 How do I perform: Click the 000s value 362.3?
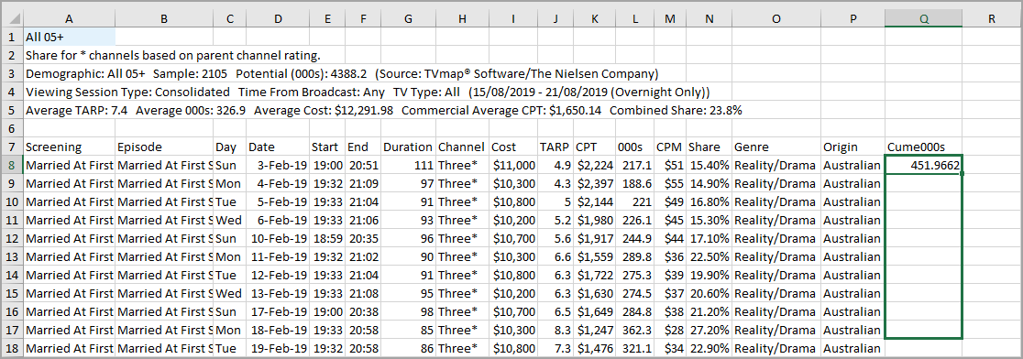pos(635,330)
